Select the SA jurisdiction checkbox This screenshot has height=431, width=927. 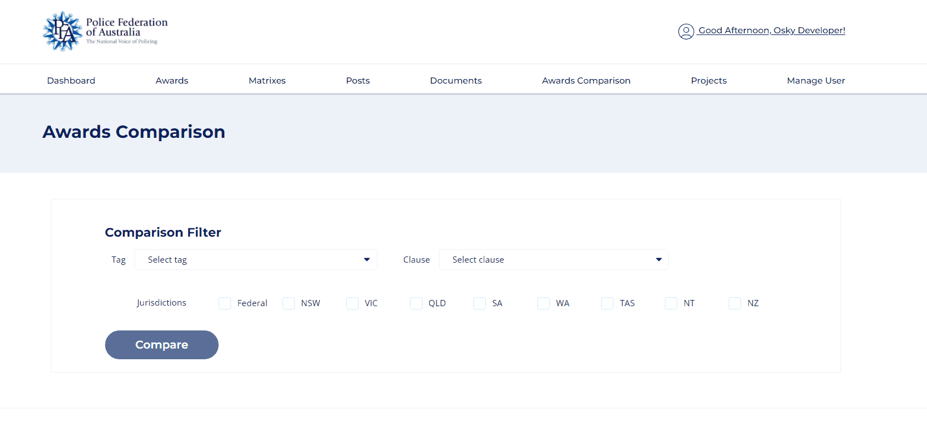tap(480, 303)
